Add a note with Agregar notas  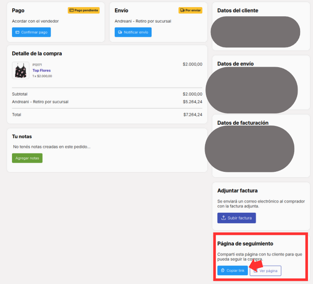(x=27, y=158)
